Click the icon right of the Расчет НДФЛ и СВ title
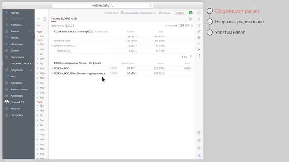289x162 pixels. coord(191,19)
